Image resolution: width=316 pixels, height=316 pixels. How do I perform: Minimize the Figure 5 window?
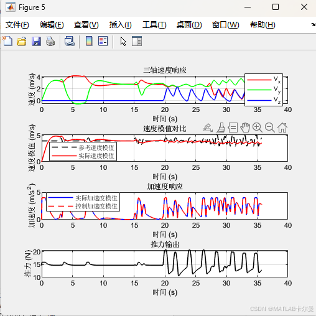tap(248, 7)
